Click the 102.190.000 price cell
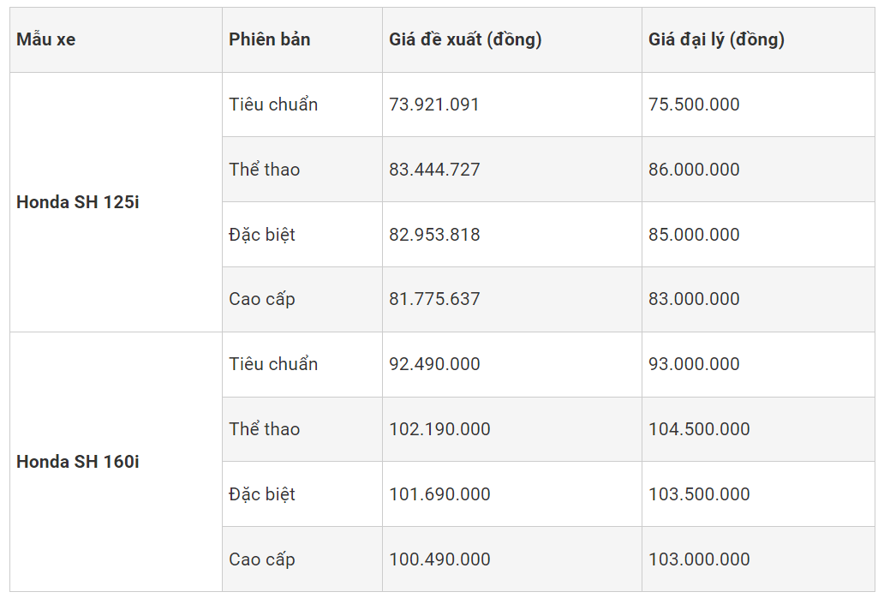884x598 pixels. 439,429
